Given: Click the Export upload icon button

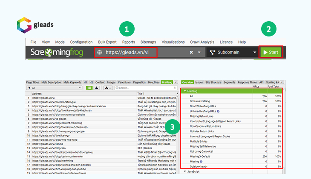Looking at the screenshot, I should pyautogui.click(x=108, y=88).
